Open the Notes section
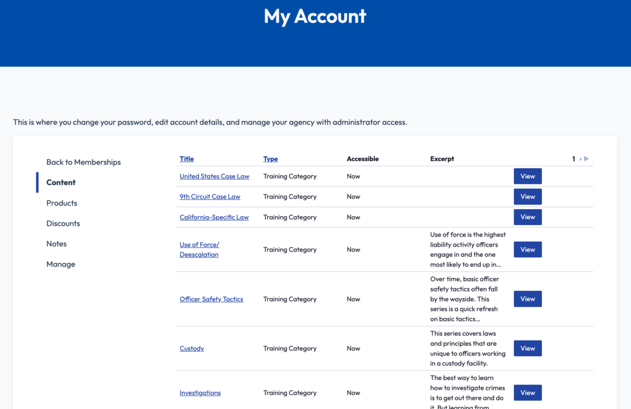The image size is (631, 409). pyautogui.click(x=56, y=243)
